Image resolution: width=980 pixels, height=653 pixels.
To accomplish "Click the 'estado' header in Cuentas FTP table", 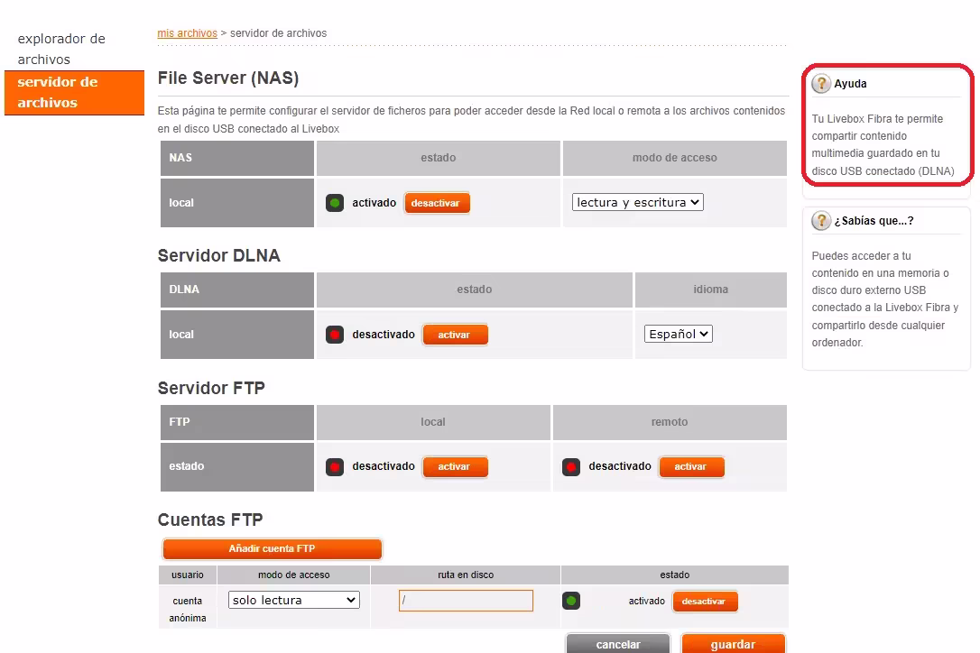I will (675, 575).
